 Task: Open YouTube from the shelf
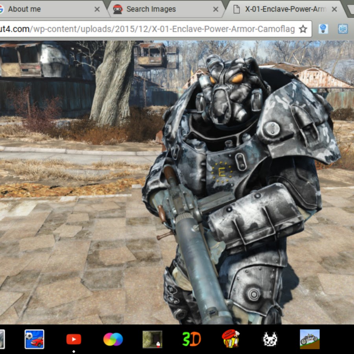point(74,339)
